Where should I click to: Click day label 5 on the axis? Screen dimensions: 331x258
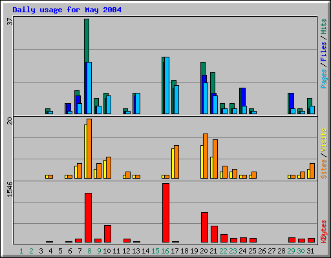(x=60, y=251)
